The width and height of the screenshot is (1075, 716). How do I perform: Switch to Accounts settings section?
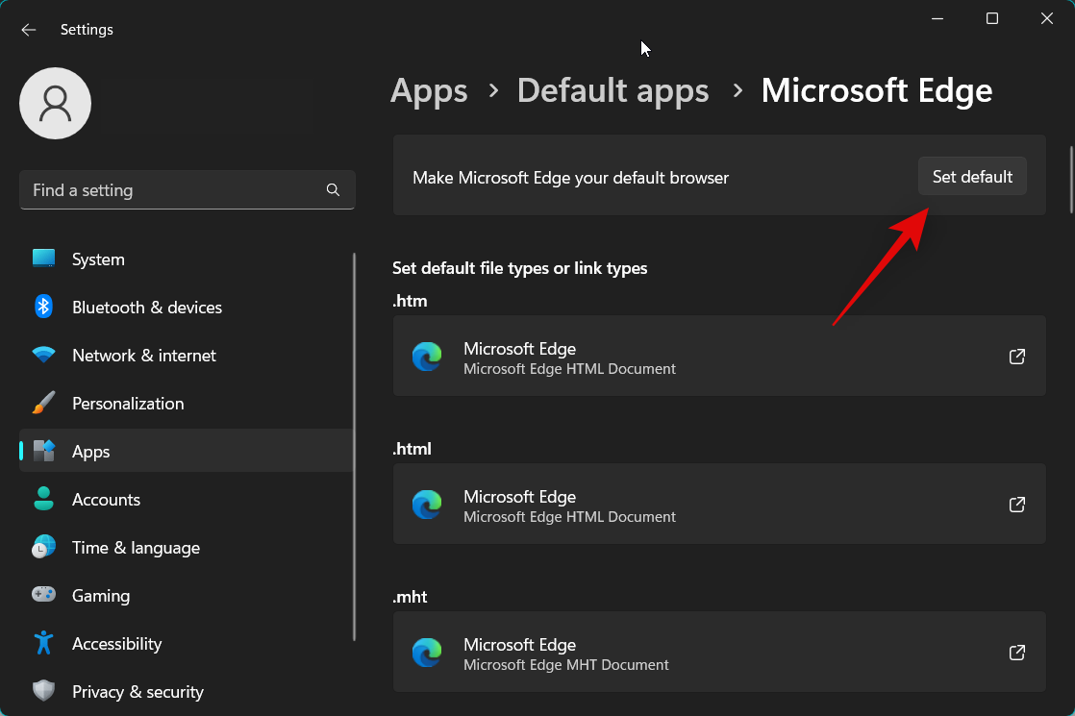click(106, 499)
